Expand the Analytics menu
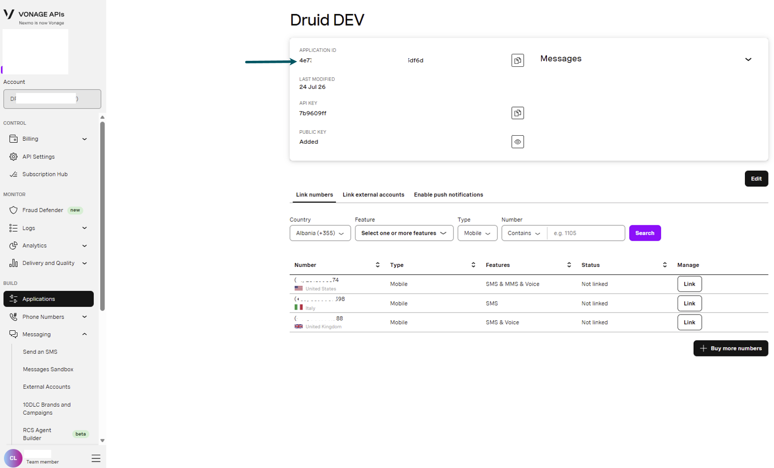 tap(49, 246)
